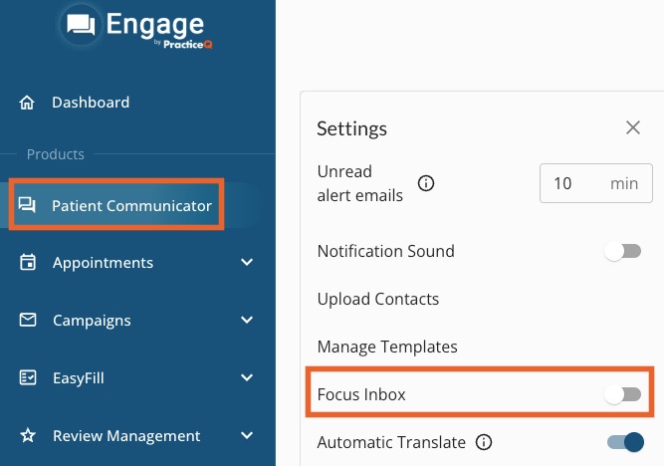Enable the Notification Sound toggle

[622, 251]
